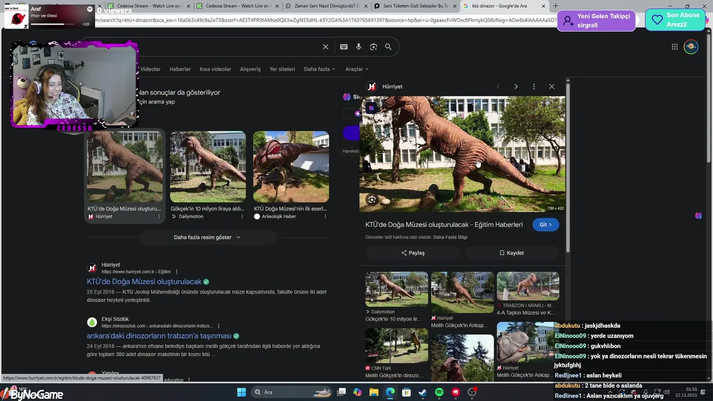Open the Google account profile avatar
This screenshot has height=401, width=713.
click(691, 47)
